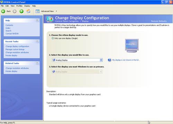173x124 pixels.
Task: Select the Analog Display monitor thumbnail
Action: (132, 45)
